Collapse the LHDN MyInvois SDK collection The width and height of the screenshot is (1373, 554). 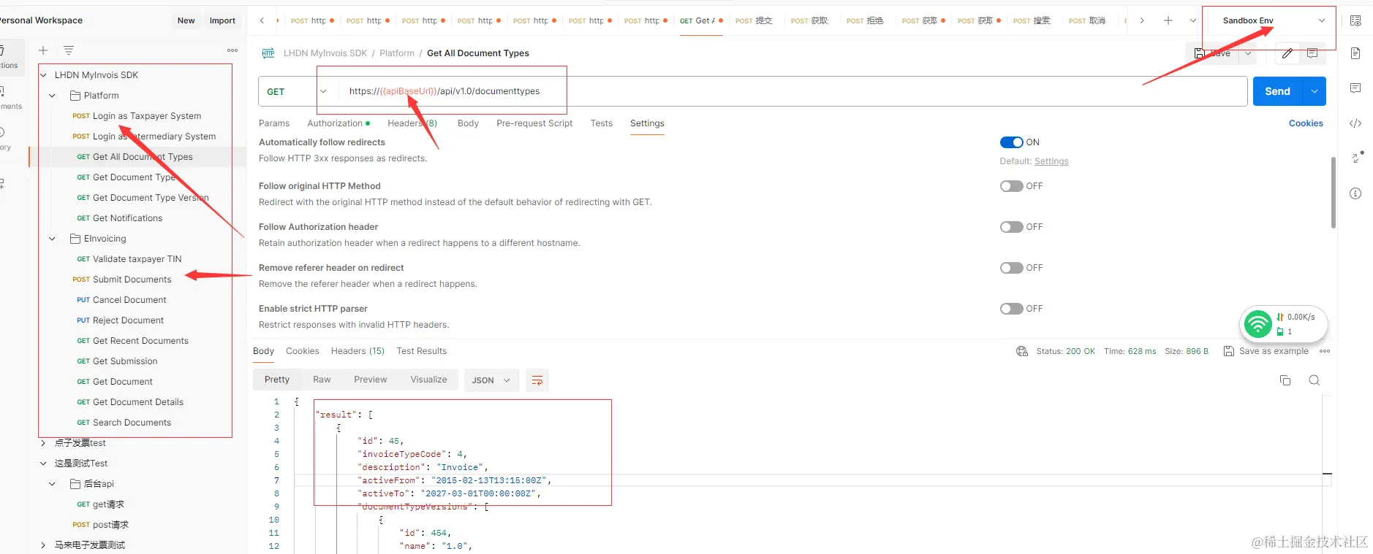point(43,75)
